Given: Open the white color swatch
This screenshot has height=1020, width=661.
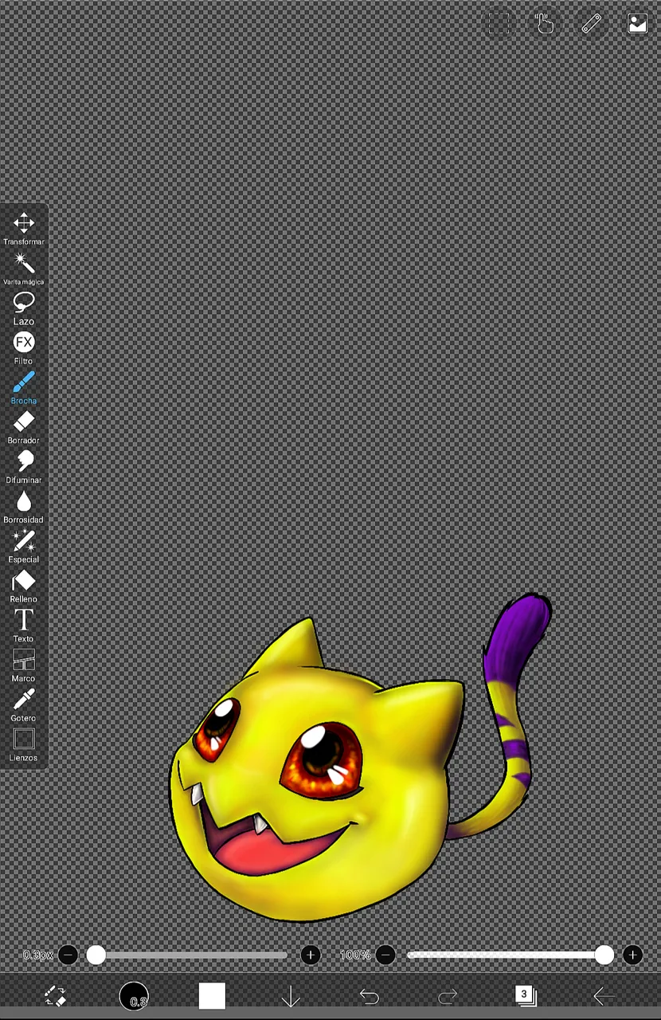Looking at the screenshot, I should coord(212,996).
